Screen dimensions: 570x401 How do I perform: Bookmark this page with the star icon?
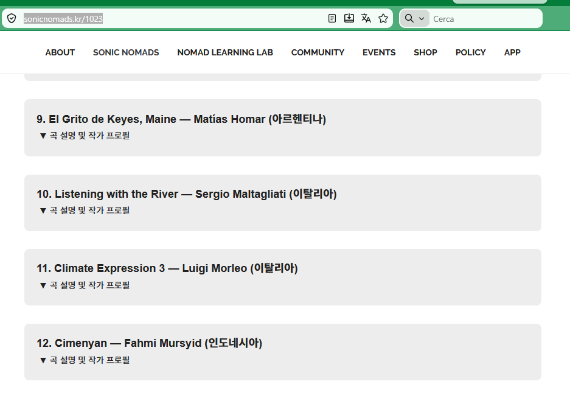pos(383,18)
